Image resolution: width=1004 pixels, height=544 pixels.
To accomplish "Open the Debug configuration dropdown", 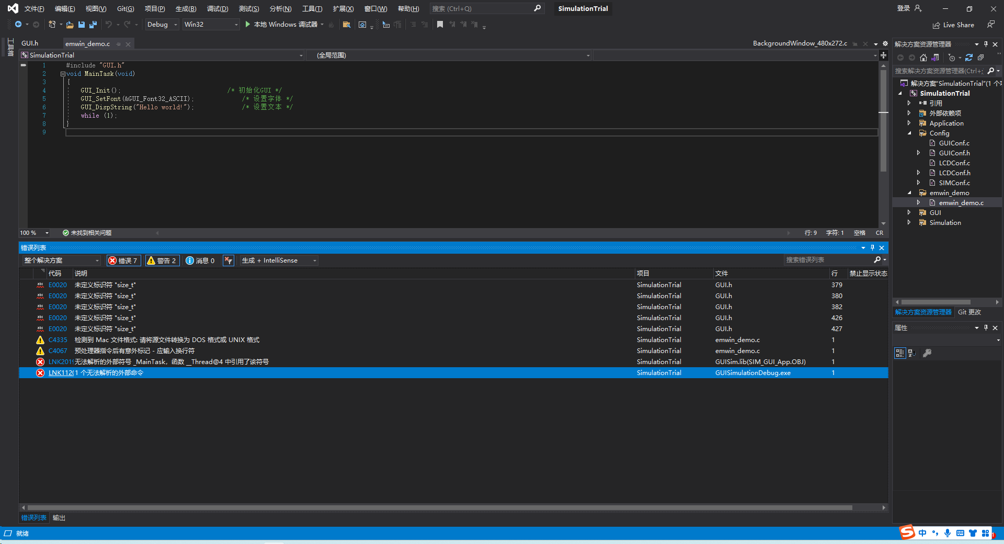I will click(162, 25).
